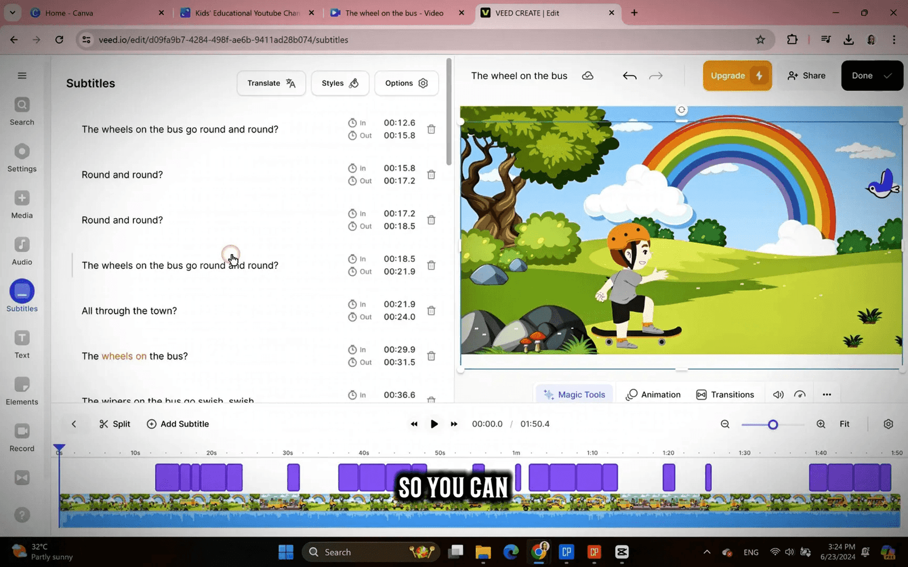Open browser extensions puzzle icon
Viewport: 908px width, 567px height.
(x=792, y=40)
